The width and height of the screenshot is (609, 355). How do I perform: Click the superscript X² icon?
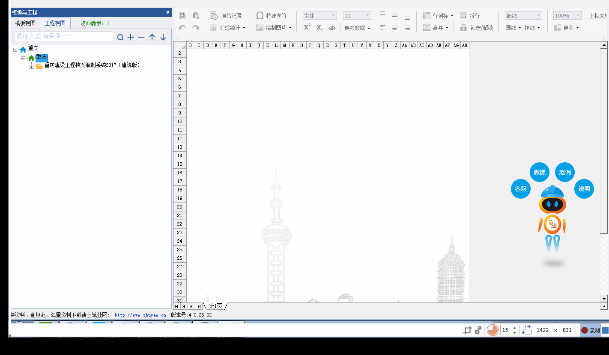(x=307, y=27)
